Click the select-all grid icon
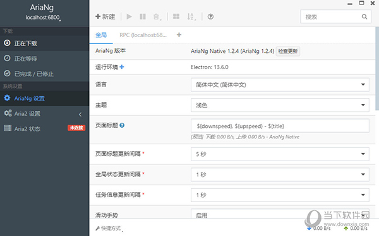 pos(176,16)
